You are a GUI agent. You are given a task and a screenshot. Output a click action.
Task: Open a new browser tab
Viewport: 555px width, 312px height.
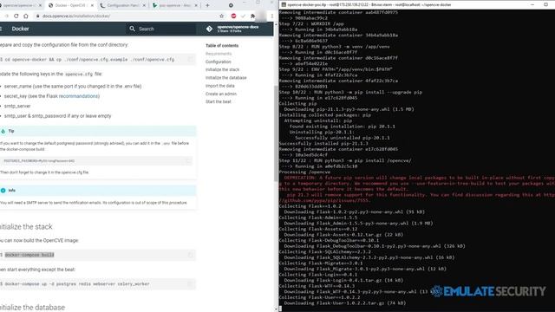(207, 5)
